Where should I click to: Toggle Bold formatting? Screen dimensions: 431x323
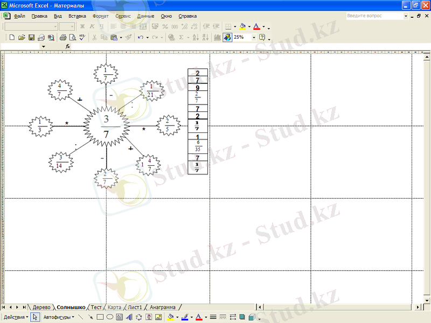click(82, 26)
